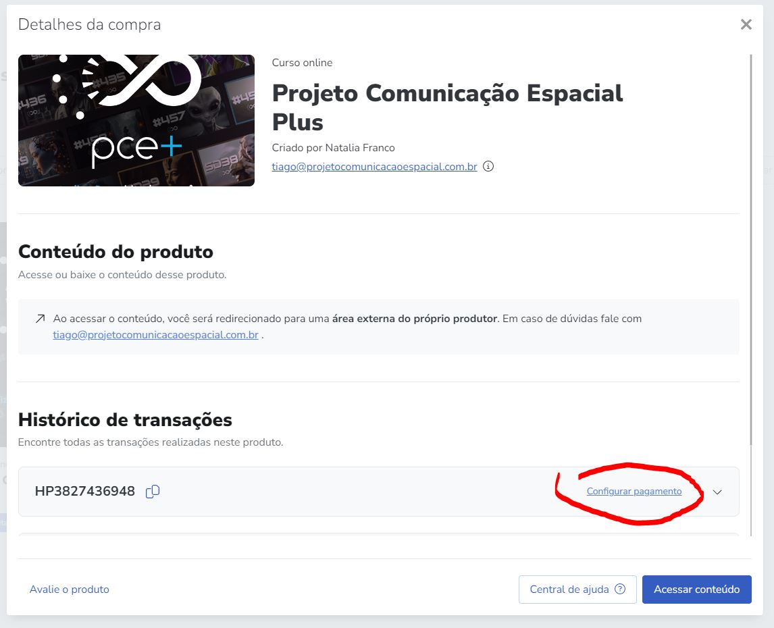
Task: Expand the HP3827436948 transaction chevron
Action: point(717,492)
